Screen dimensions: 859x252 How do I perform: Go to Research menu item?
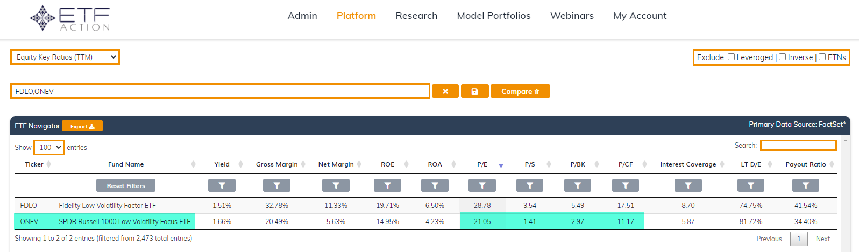[416, 16]
